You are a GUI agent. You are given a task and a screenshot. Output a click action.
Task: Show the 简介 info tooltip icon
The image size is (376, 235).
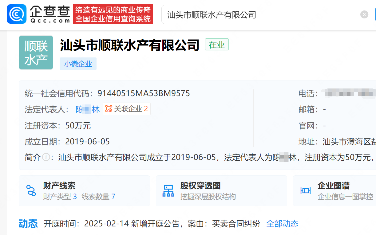(46, 158)
